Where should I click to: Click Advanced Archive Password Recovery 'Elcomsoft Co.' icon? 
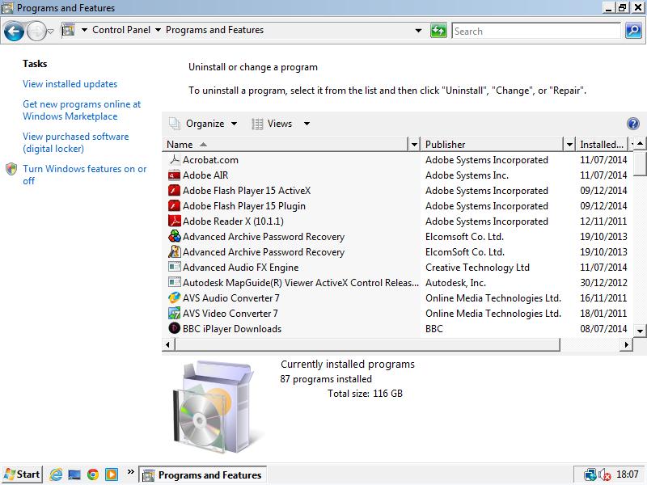[175, 236]
